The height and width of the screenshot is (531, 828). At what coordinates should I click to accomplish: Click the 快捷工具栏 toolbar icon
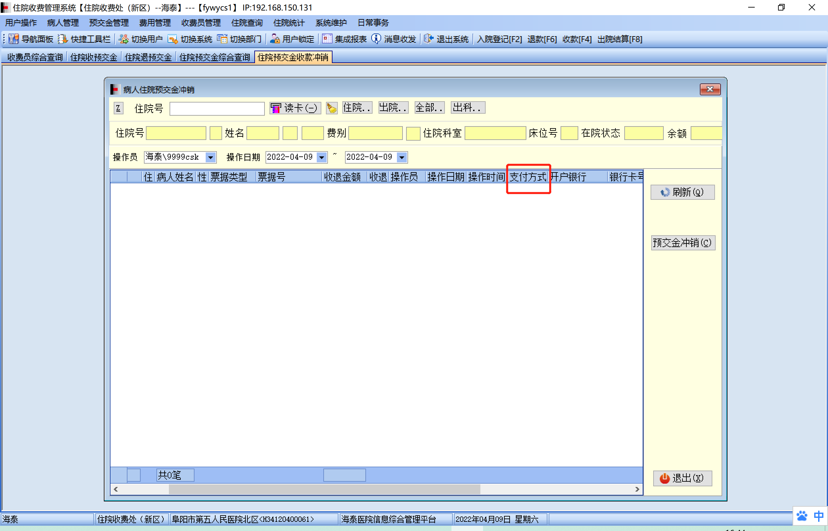[62, 39]
